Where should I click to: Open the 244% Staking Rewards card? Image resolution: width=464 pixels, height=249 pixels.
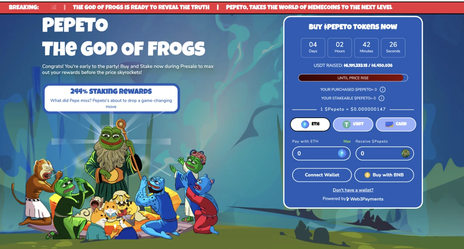coord(111,98)
